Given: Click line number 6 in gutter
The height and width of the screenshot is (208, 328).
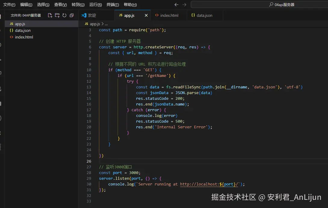Looking at the screenshot, I should (90, 47).
